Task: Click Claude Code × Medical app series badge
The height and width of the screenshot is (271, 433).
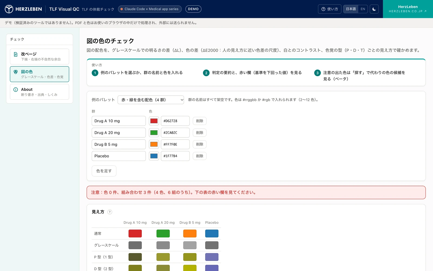Action: [150, 9]
